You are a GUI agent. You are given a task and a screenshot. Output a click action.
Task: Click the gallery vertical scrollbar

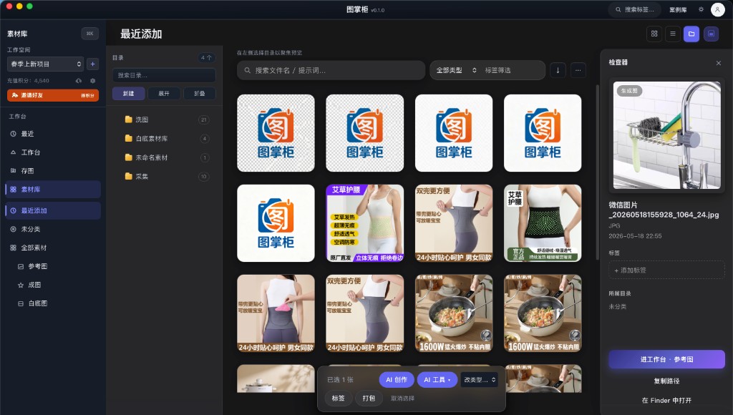[x=597, y=173]
